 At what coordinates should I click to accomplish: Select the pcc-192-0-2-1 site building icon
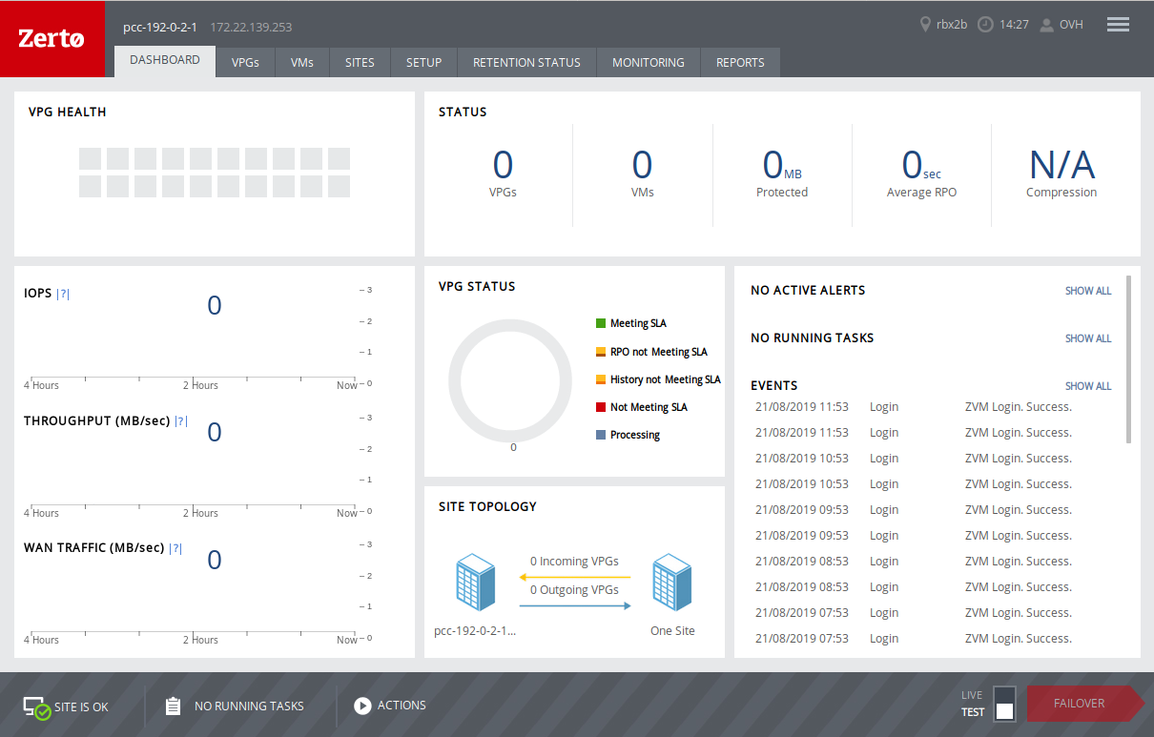click(477, 581)
